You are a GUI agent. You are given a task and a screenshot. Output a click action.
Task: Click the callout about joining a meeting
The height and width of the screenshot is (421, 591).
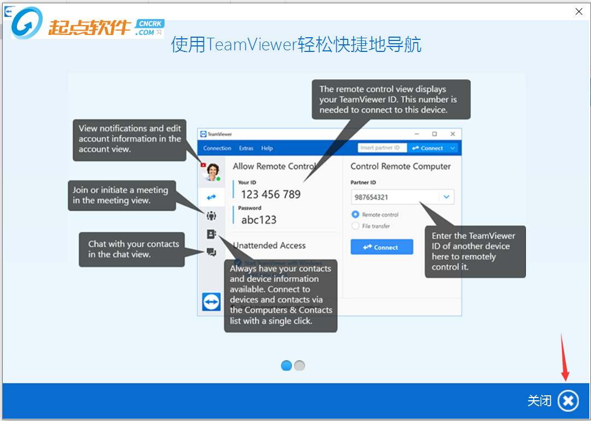pos(122,196)
